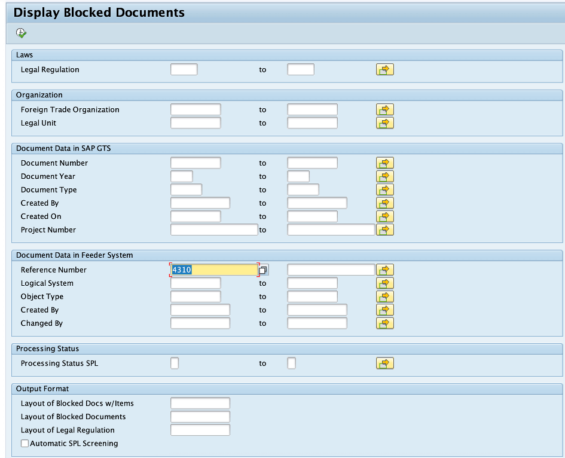This screenshot has height=458, width=565.
Task: Open multiple selection for Document Year
Action: click(385, 176)
